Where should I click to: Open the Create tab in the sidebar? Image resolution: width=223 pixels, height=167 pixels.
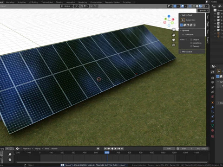click(x=208, y=40)
